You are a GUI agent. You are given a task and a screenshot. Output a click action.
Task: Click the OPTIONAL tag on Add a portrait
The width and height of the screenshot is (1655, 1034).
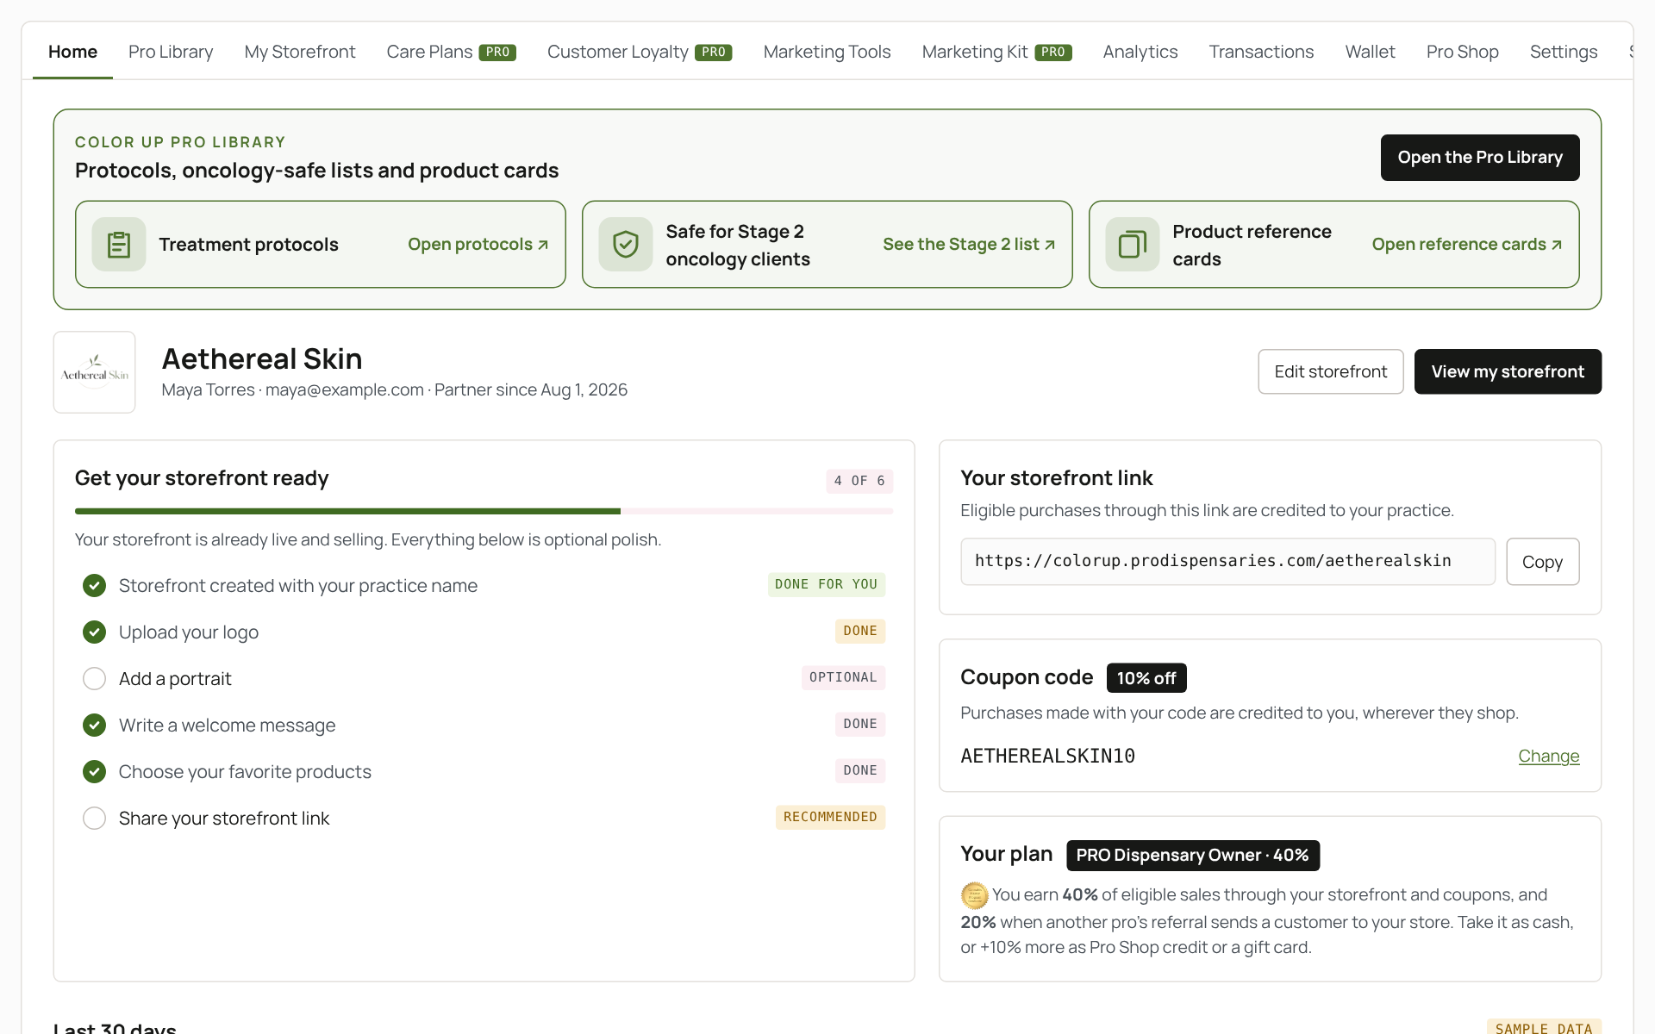843,678
